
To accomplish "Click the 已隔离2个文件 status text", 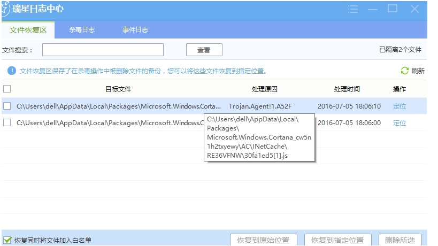I will (x=400, y=50).
